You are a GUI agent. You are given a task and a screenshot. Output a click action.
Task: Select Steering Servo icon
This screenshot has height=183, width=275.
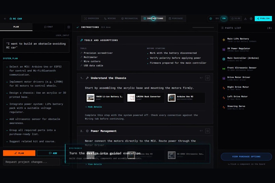(x=224, y=107)
